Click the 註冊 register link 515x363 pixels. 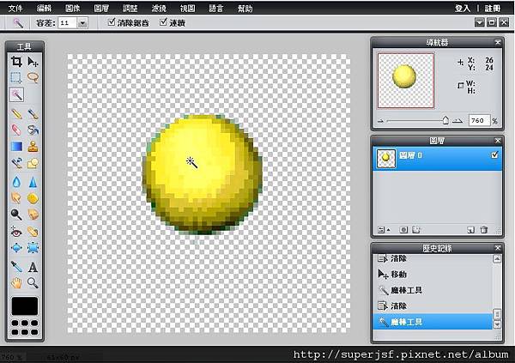click(493, 9)
